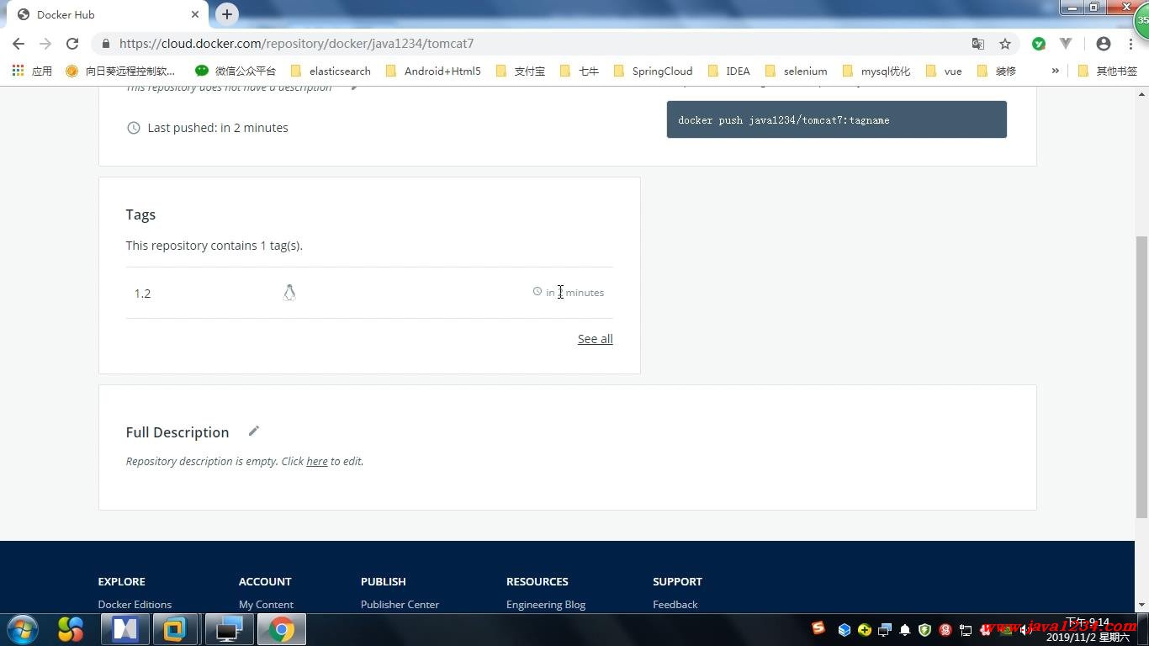The width and height of the screenshot is (1149, 646).
Task: Open Docker Editions footer link
Action: click(x=135, y=604)
